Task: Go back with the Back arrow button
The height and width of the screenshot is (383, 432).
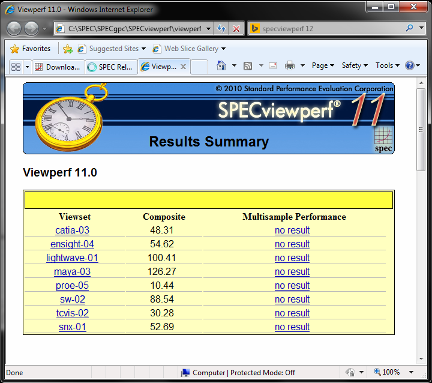Action: tap(14, 28)
